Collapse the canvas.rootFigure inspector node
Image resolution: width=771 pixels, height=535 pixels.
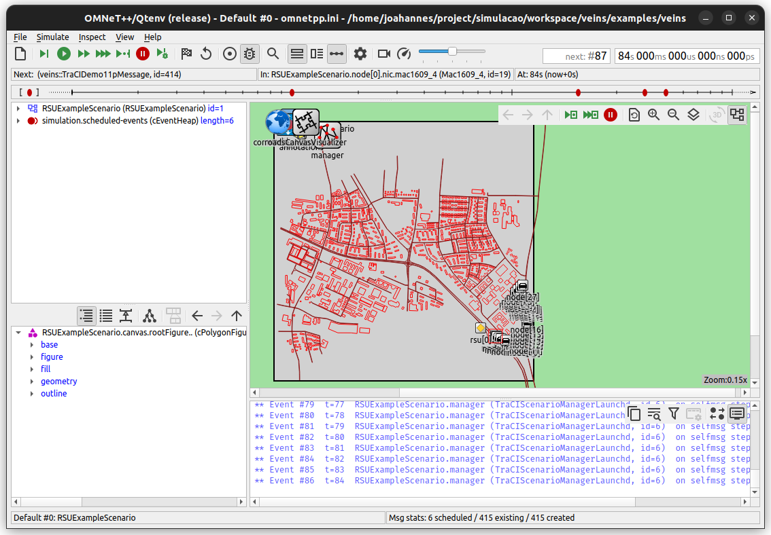tap(18, 333)
